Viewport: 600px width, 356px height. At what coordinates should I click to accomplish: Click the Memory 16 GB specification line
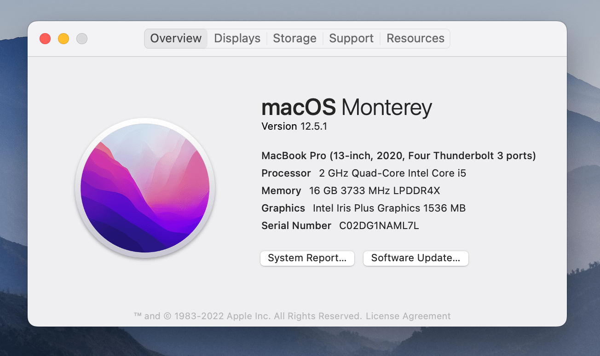(351, 190)
